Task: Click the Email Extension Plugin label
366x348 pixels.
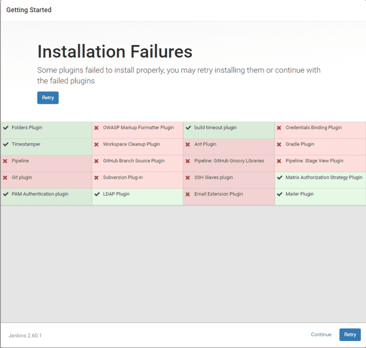Action: (x=219, y=194)
